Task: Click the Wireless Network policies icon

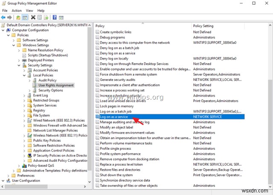Action: point(30,135)
